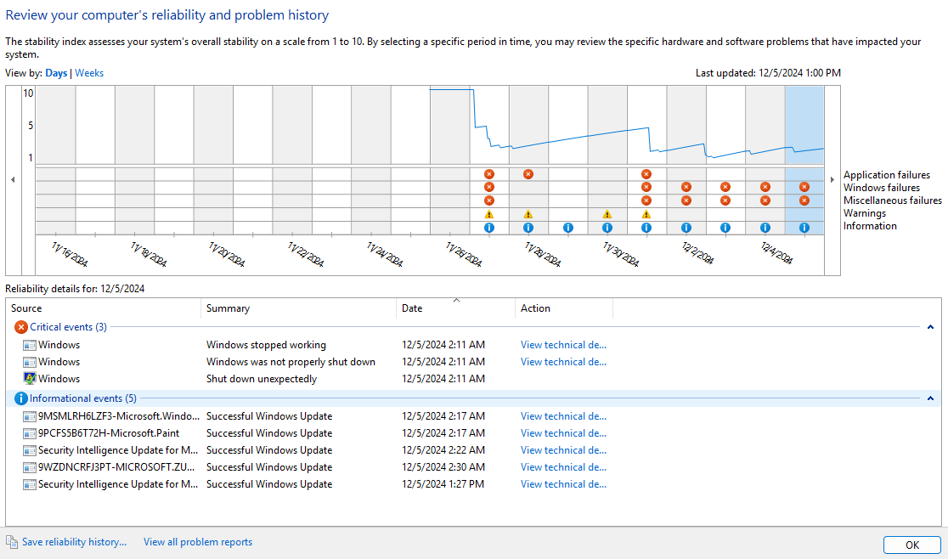View technical details for 2:22 AM Security Intelligence Update

[563, 449]
